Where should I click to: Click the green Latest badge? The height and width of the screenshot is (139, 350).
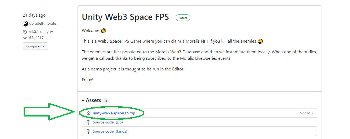183,18
